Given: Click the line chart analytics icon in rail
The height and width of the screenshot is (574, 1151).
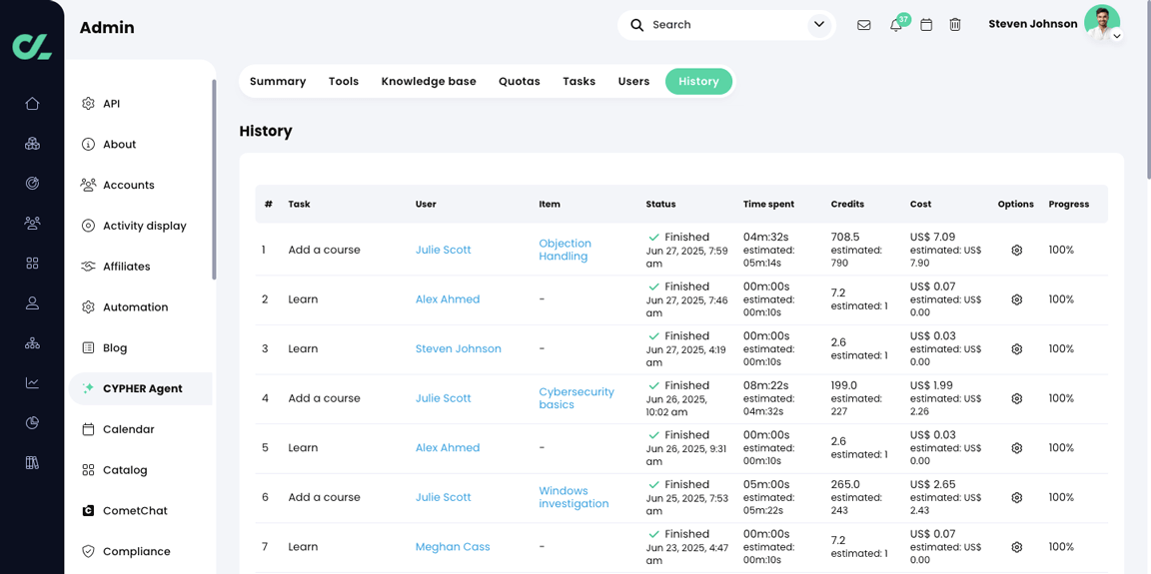Looking at the screenshot, I should 32,382.
